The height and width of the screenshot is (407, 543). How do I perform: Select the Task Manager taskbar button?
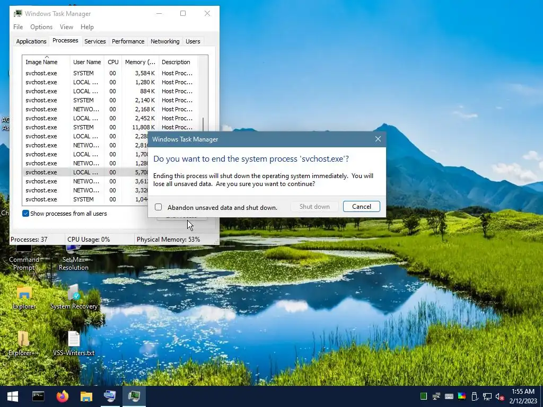pyautogui.click(x=134, y=396)
